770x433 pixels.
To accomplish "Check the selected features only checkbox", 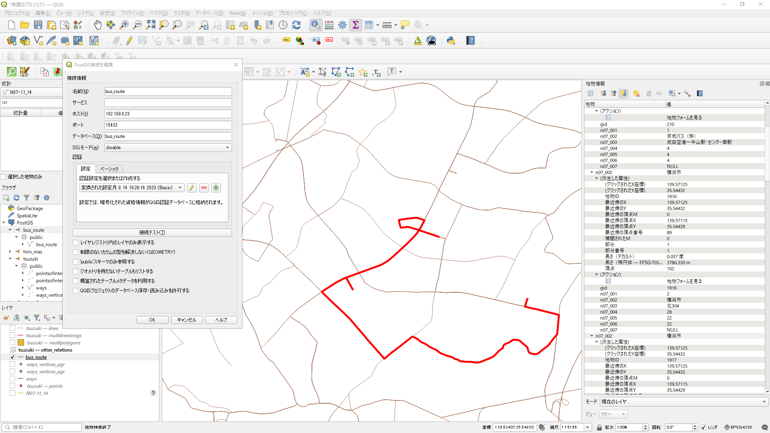I will [3, 177].
